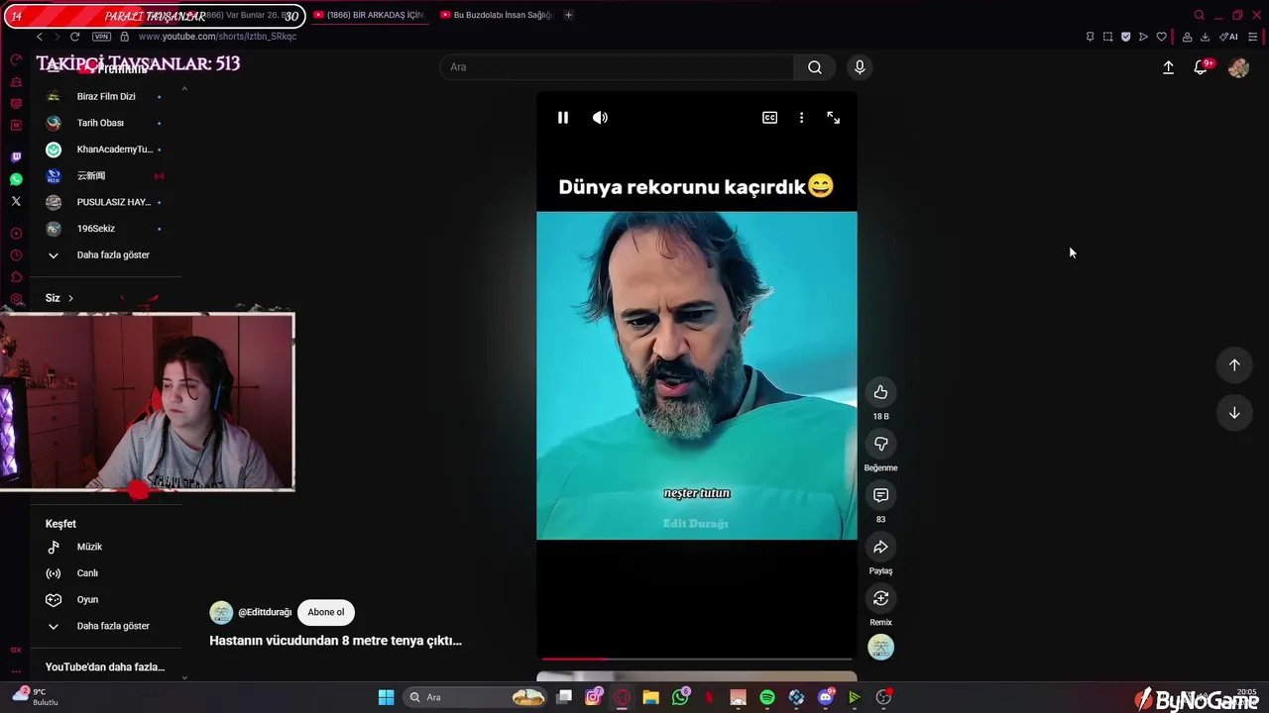The height and width of the screenshot is (713, 1269).
Task: Open the @Edittdurağı channel link
Action: pyautogui.click(x=265, y=613)
